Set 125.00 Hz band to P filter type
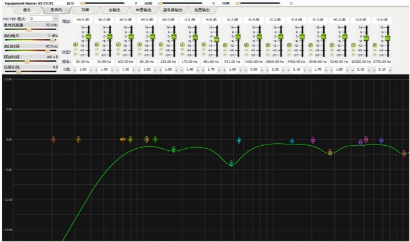 click(161, 45)
